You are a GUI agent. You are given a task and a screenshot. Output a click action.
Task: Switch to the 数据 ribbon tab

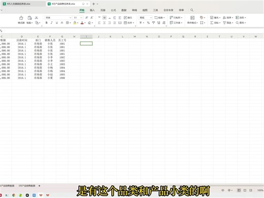point(124,10)
